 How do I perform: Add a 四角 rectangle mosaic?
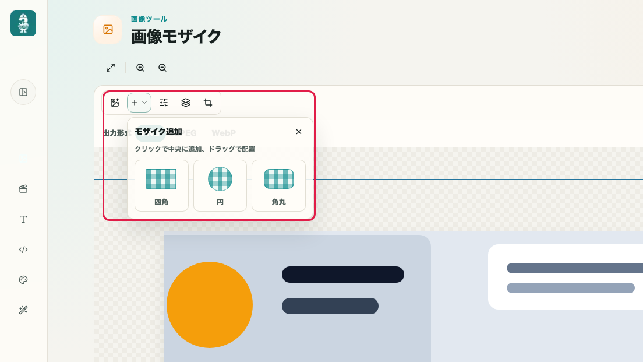tap(161, 185)
